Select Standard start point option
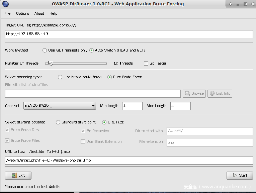This screenshot has width=256, height=193. click(x=58, y=122)
